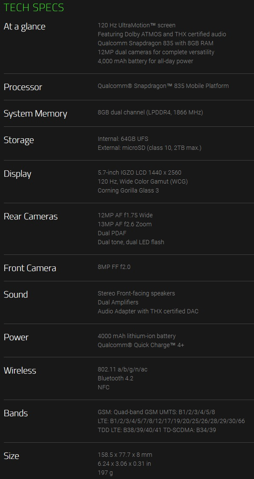The image size is (254, 479).
Task: Click the System Memory label
Action: 35,114
